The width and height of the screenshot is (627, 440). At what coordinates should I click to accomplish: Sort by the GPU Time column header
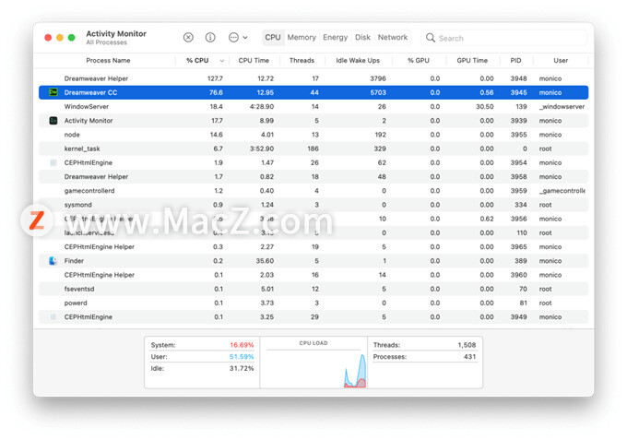tap(472, 60)
